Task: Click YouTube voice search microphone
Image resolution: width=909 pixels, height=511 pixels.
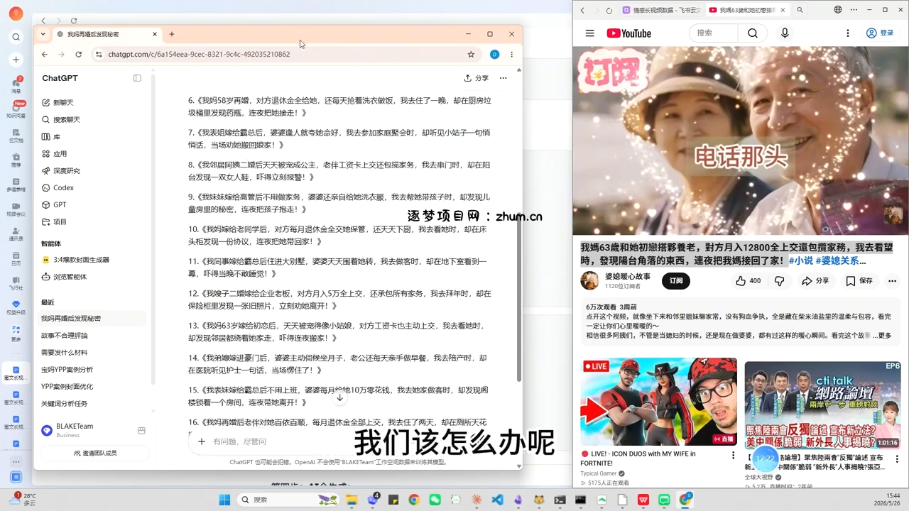Action: tap(785, 33)
